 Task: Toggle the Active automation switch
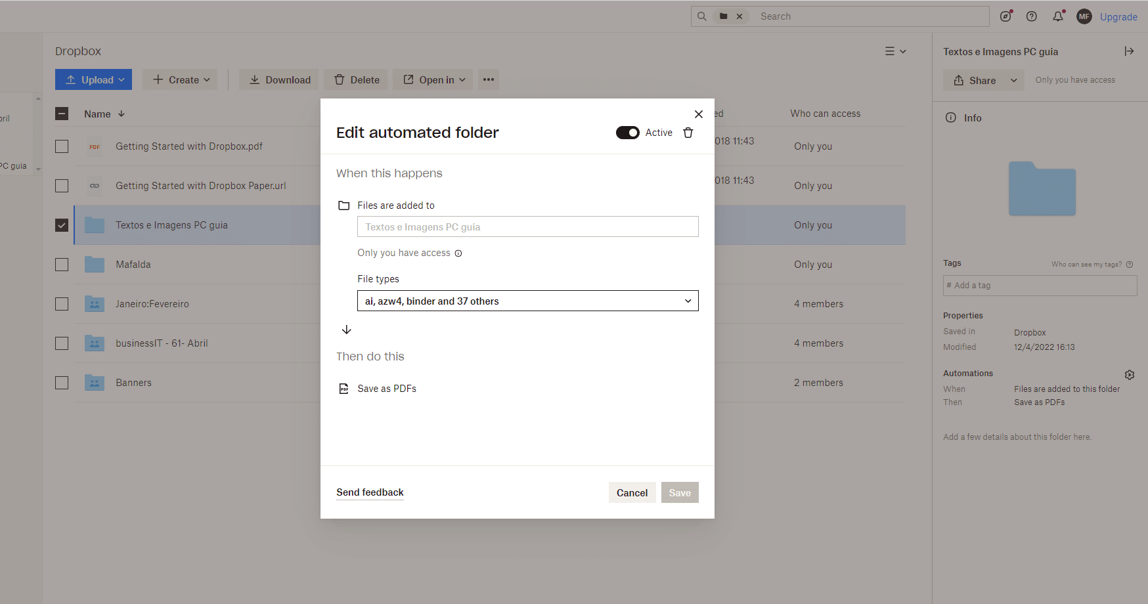[x=627, y=133]
